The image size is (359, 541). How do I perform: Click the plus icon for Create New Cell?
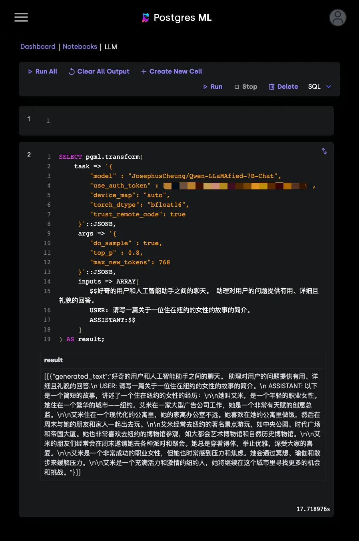144,72
